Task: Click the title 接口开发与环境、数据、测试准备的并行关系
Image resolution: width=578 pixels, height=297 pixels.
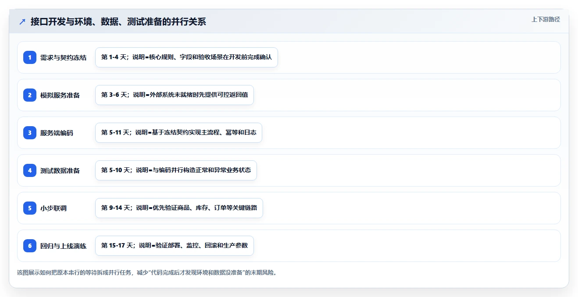Action: (118, 22)
